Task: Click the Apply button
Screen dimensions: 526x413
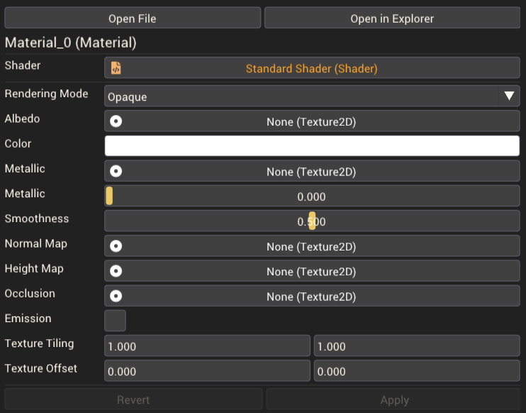Action: [394, 400]
